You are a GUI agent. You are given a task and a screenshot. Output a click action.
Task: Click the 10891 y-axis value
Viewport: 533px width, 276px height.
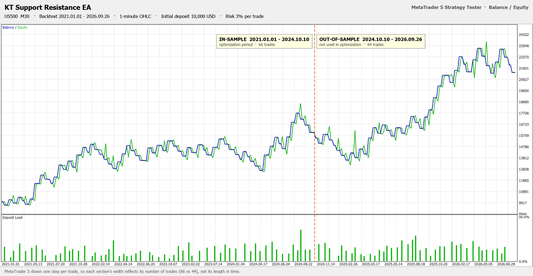[x=524, y=192]
